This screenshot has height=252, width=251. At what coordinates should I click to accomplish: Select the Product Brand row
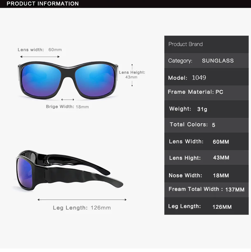coord(206,44)
